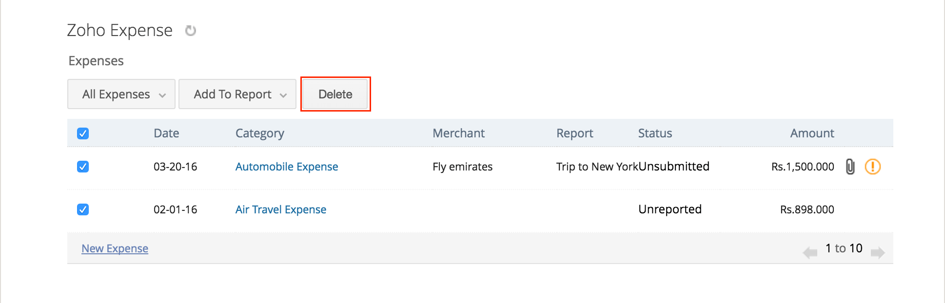Screen dimensions: 945x303
Task: Refresh the Zoho Expense widget
Action: (191, 30)
